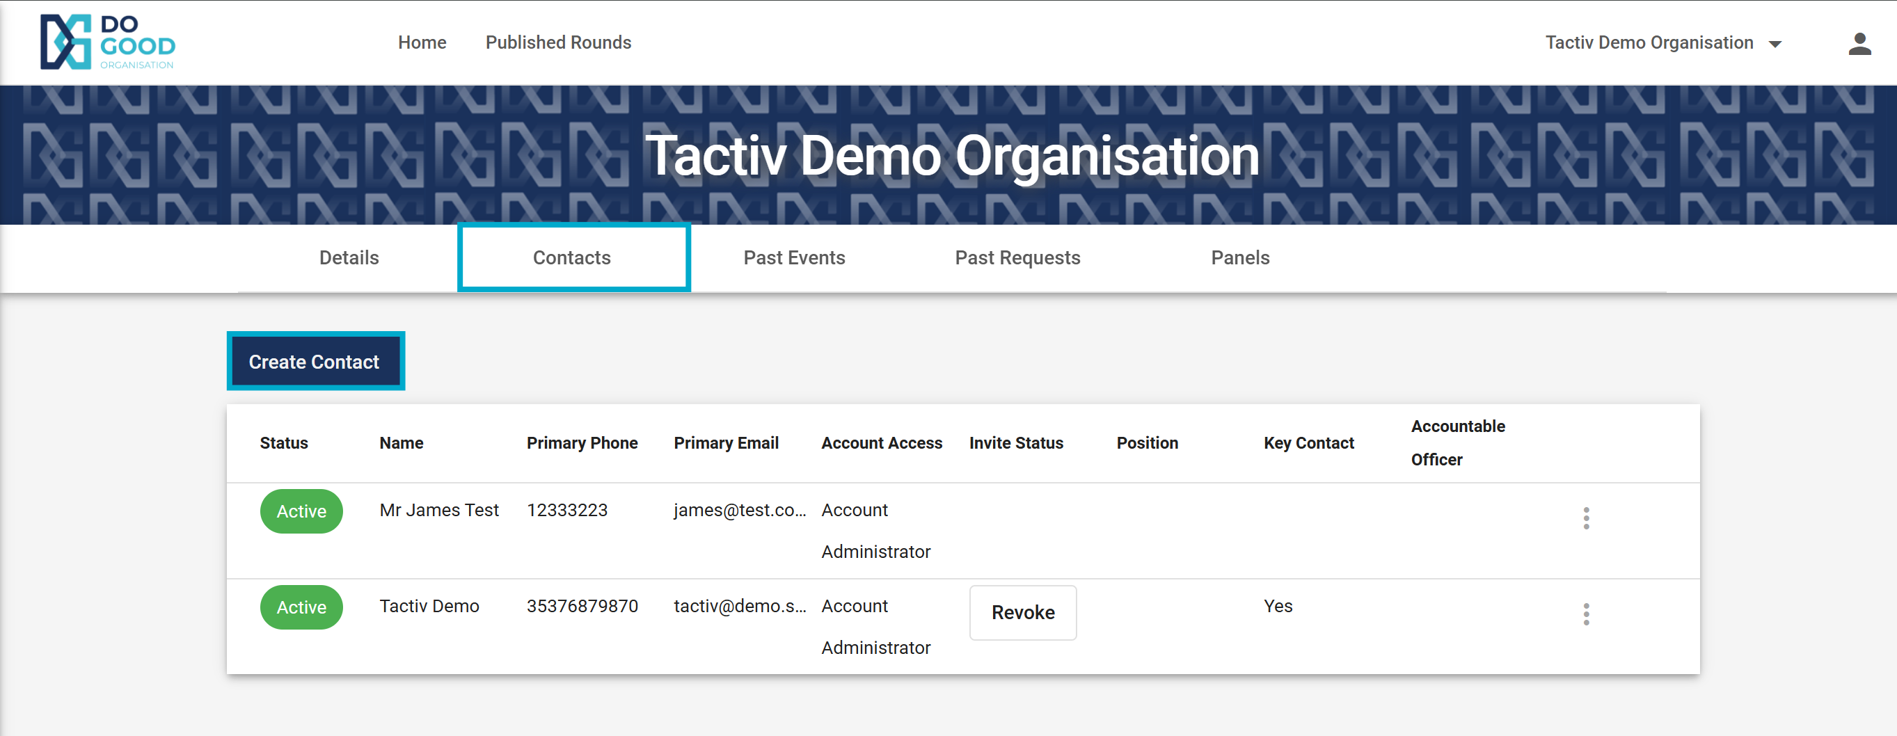1897x736 pixels.
Task: Click the Name column header
Action: tap(402, 443)
